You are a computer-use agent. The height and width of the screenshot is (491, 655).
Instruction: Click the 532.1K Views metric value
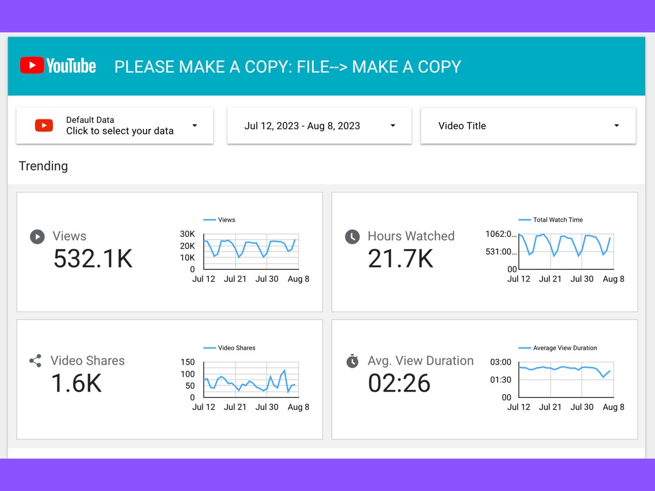coord(93,258)
